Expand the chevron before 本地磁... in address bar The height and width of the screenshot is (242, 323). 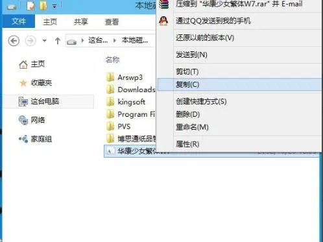115,40
